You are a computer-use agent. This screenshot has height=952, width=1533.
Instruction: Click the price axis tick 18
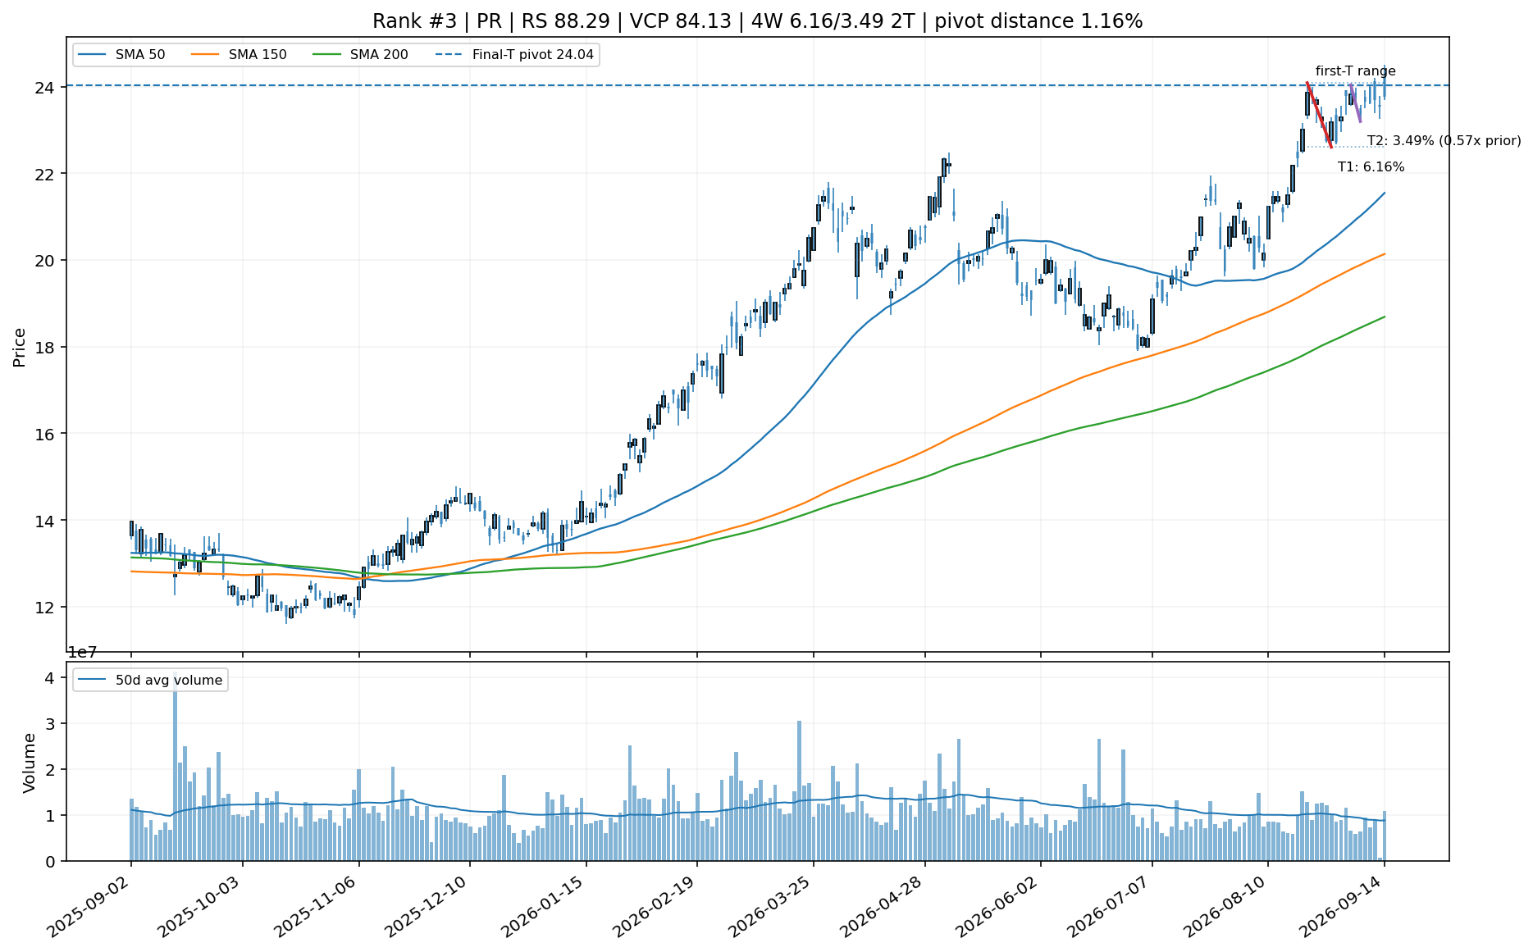click(x=47, y=348)
